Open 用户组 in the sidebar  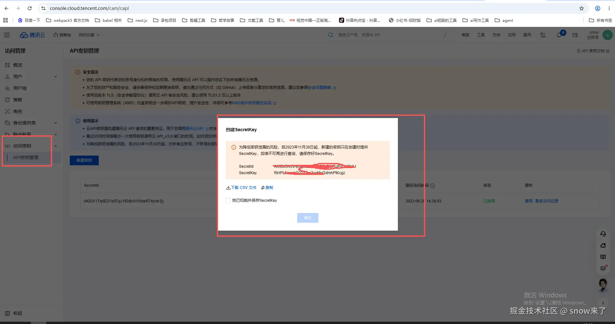click(20, 88)
